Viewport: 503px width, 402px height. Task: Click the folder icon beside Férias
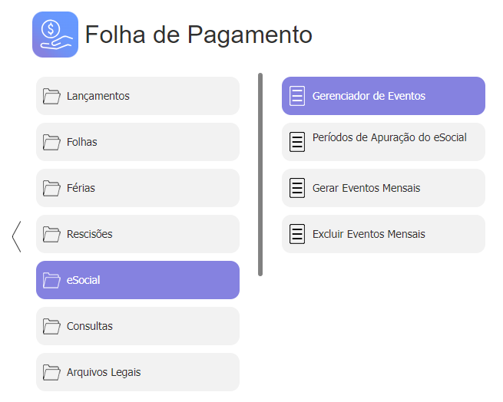tap(51, 188)
